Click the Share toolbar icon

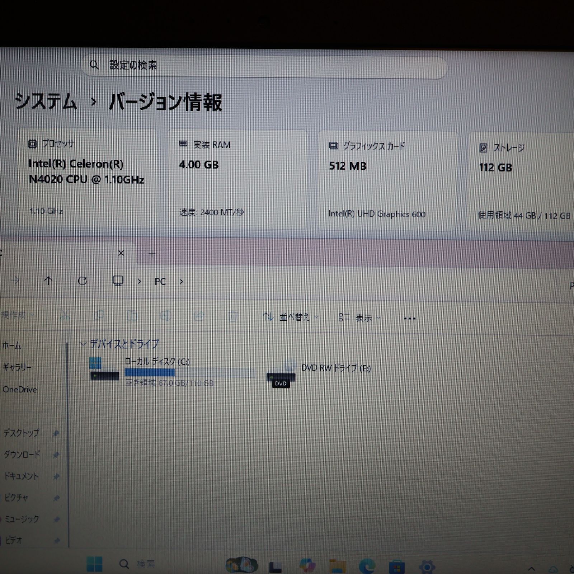(199, 316)
